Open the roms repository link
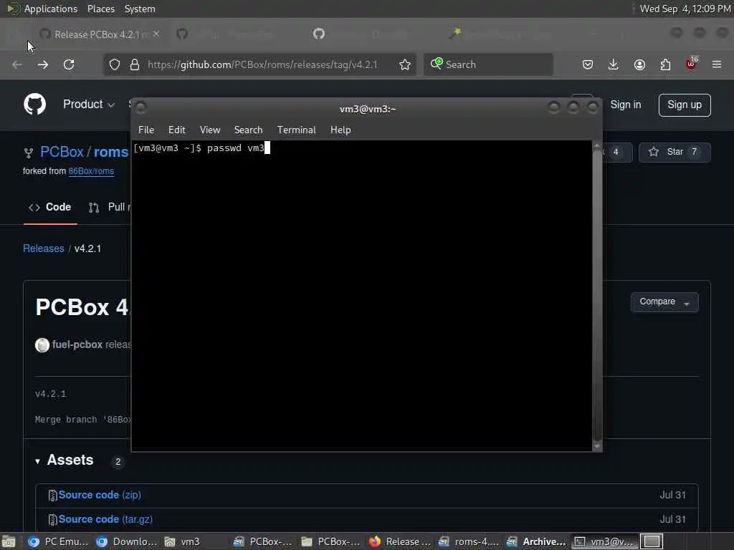The width and height of the screenshot is (734, 550). click(x=111, y=152)
